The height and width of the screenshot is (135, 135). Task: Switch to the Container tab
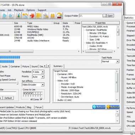[x=15, y=66]
